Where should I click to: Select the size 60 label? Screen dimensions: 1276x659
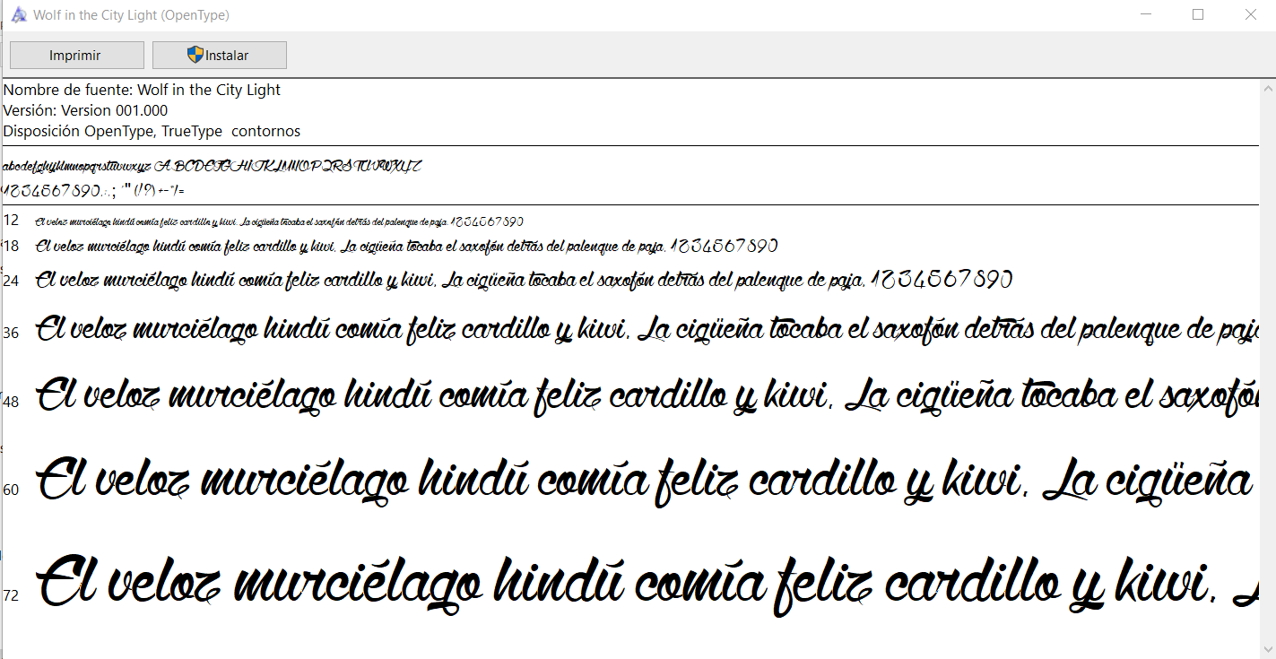tap(10, 489)
